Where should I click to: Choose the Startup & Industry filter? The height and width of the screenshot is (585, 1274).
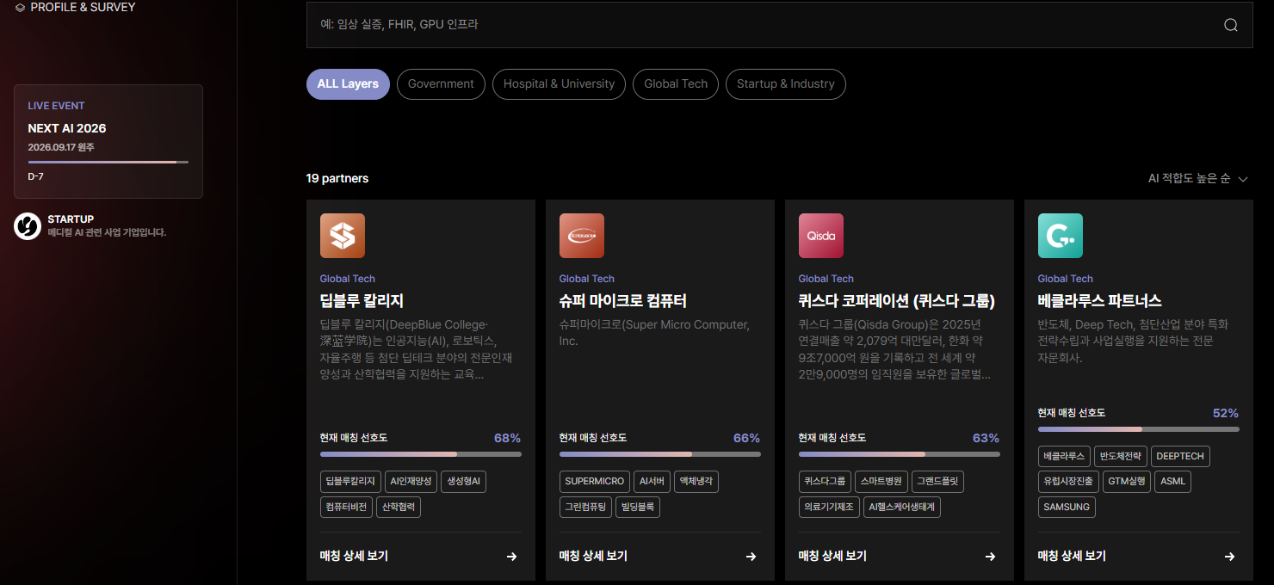(786, 84)
